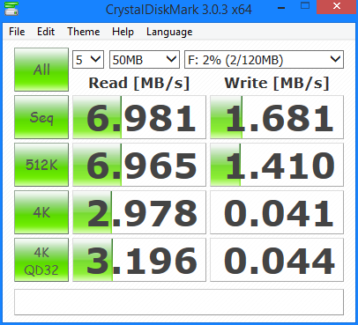The height and width of the screenshot is (325, 358).
Task: Open the File menu
Action: click(x=17, y=32)
